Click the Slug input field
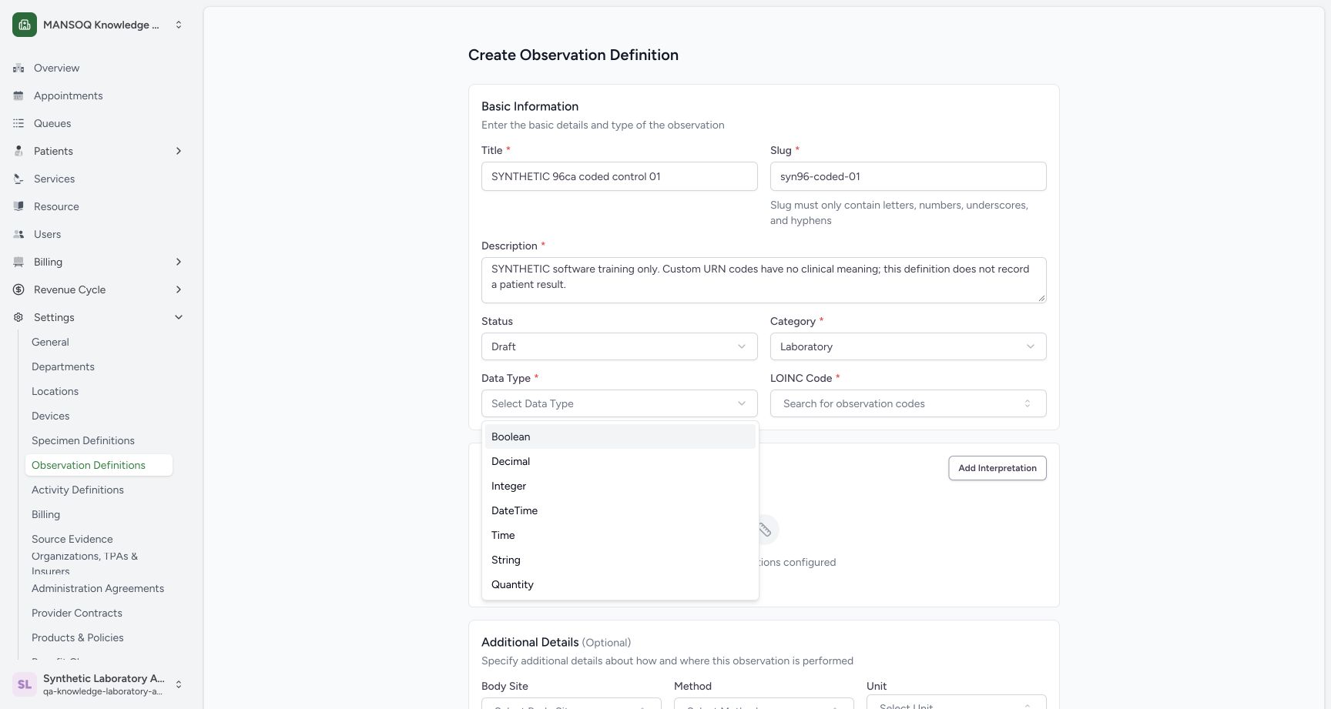This screenshot has height=709, width=1331. [x=908, y=176]
